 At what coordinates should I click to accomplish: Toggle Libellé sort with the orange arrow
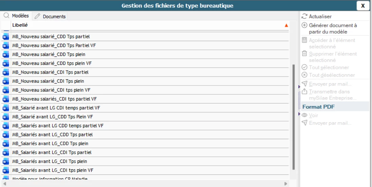pos(286,25)
